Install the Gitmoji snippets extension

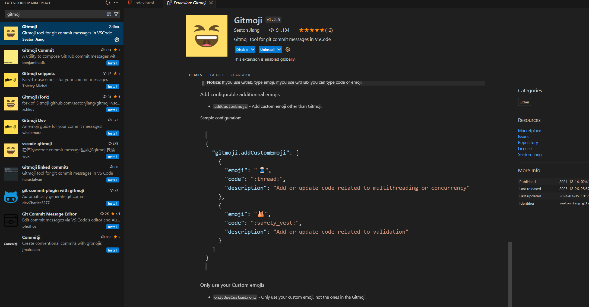(x=112, y=87)
